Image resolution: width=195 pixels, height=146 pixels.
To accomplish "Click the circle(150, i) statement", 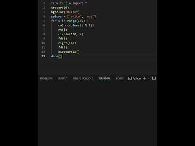I will pyautogui.click(x=71, y=34).
